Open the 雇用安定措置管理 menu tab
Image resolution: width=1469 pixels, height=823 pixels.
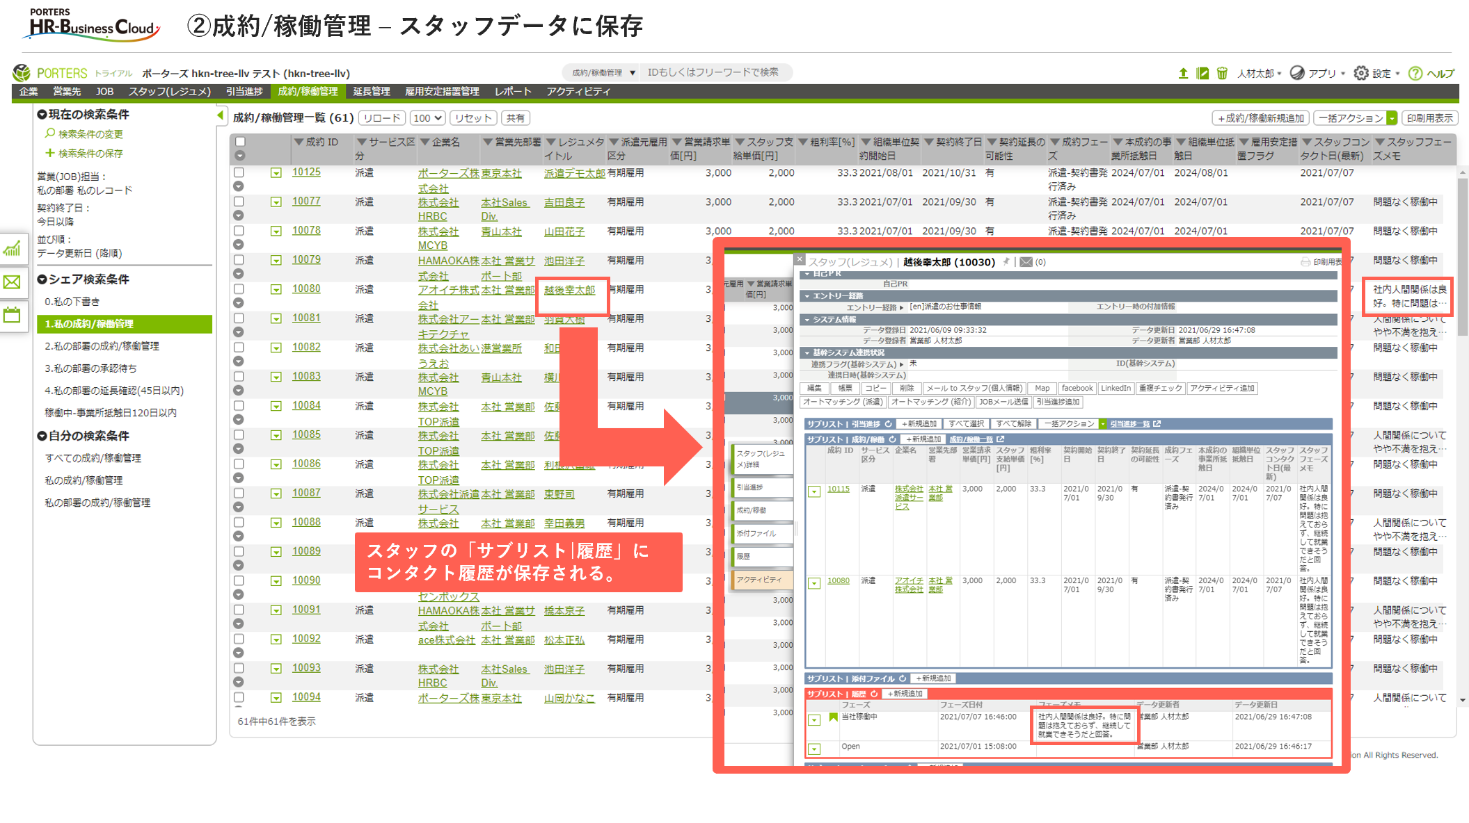click(x=442, y=92)
